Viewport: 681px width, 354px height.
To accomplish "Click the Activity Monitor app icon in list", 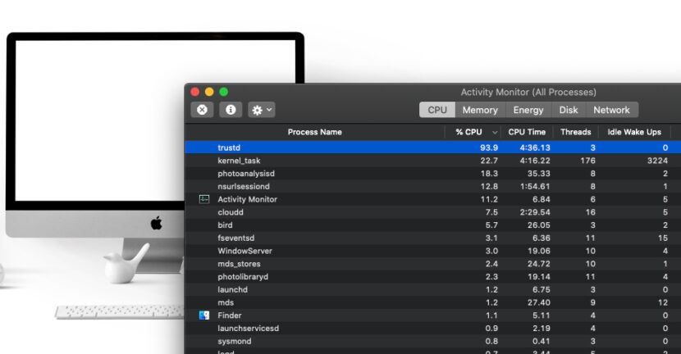I will point(204,199).
